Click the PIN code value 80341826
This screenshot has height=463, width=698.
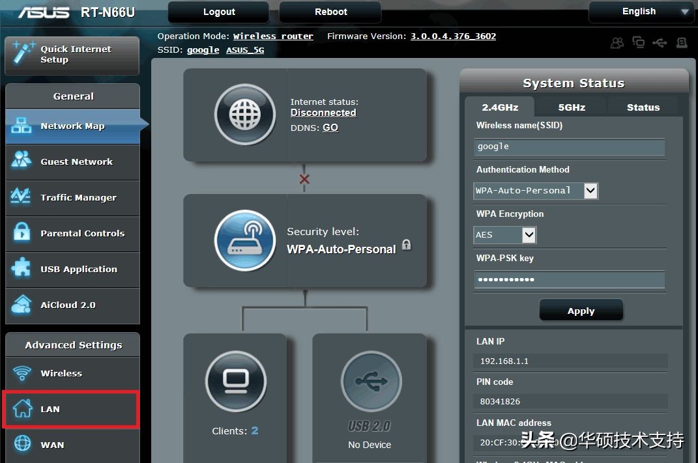[x=500, y=402]
